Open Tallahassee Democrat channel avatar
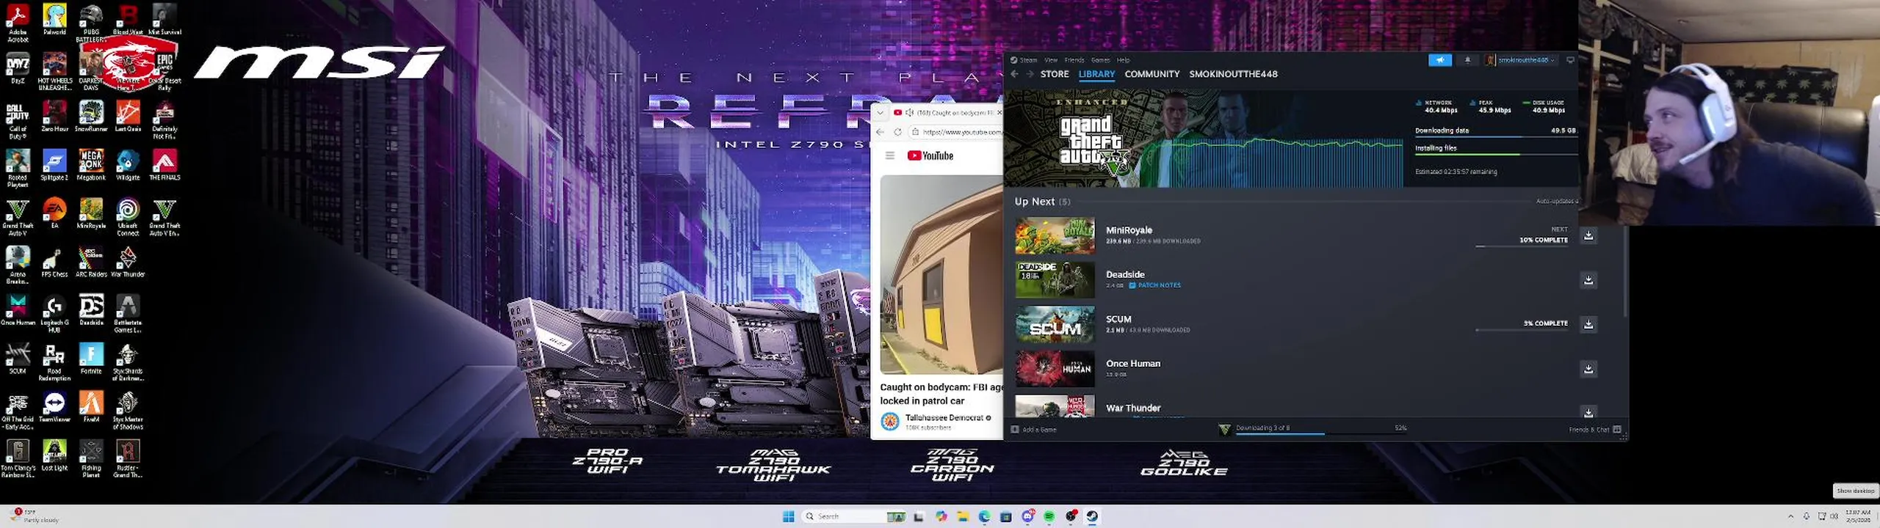 (x=890, y=421)
